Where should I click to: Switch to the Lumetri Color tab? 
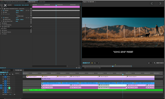pos(42,2)
